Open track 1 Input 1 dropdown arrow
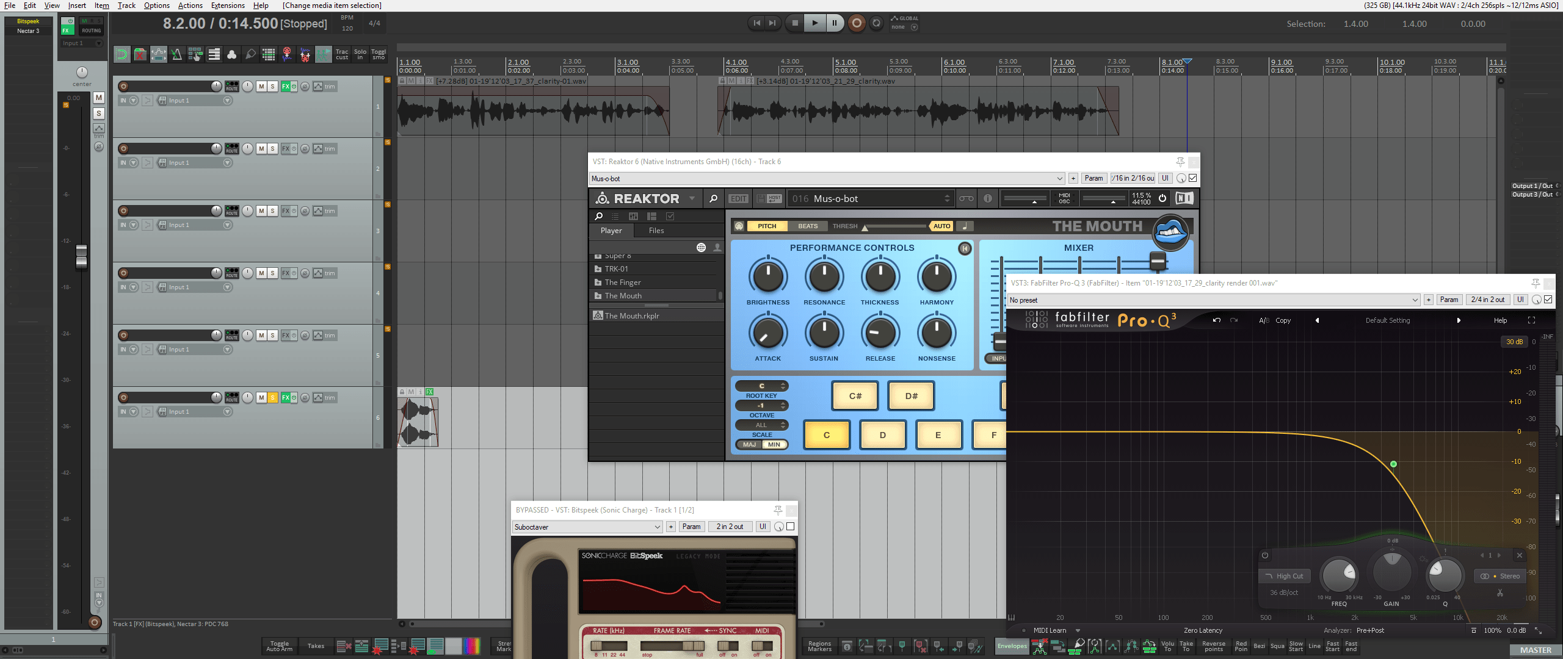Screen dimensions: 1563x659 point(227,100)
